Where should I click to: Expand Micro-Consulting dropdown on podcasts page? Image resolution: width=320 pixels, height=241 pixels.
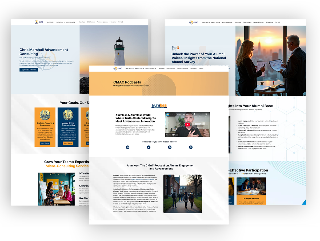151,68
